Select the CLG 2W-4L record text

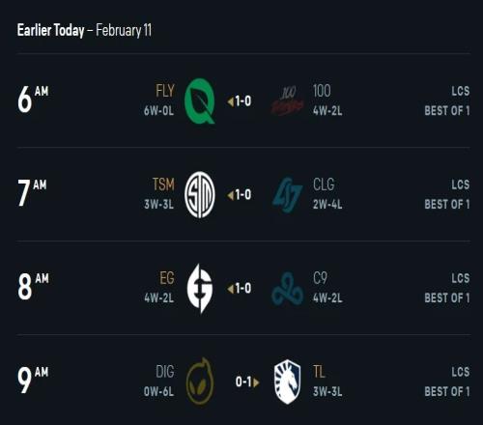click(327, 204)
